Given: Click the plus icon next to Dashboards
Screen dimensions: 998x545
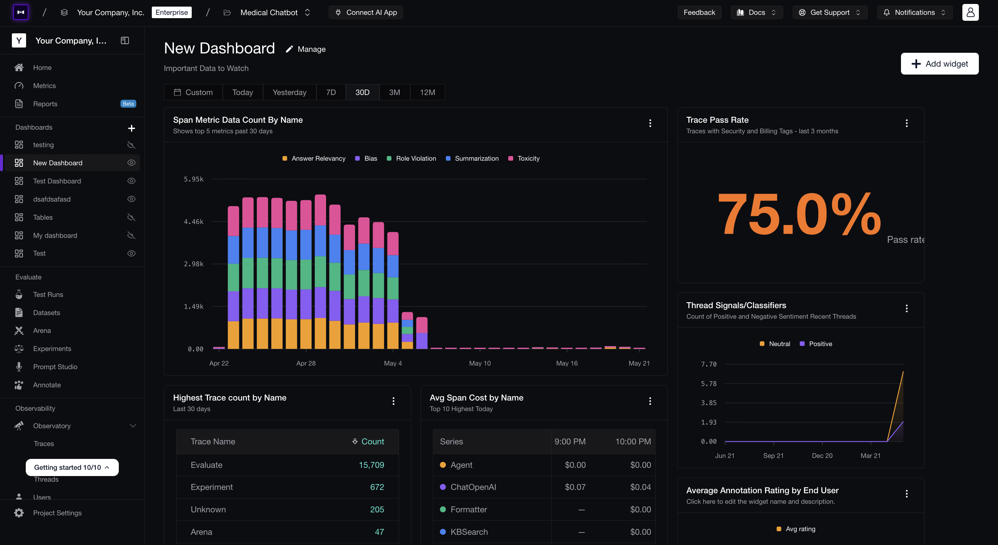Looking at the screenshot, I should pyautogui.click(x=131, y=128).
